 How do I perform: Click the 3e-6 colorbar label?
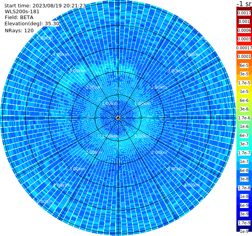click(244, 109)
